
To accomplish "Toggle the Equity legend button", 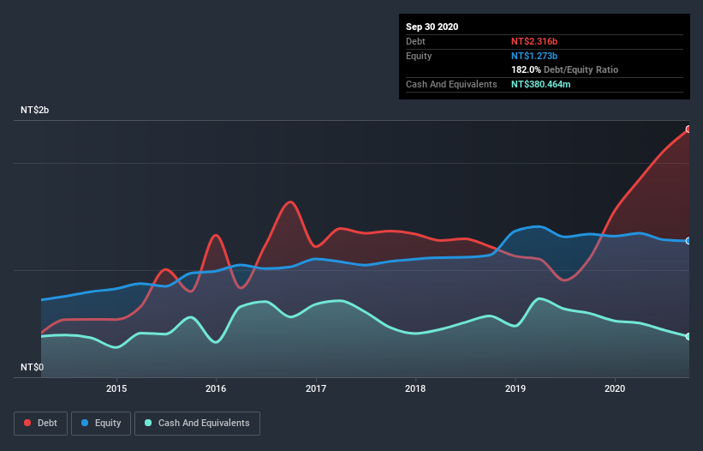I will click(101, 424).
